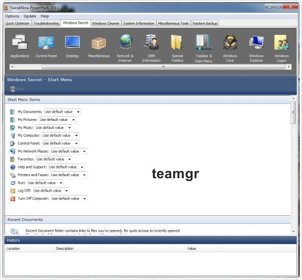302x280 pixels.
Task: Open the Applications category icon
Action: (20, 42)
